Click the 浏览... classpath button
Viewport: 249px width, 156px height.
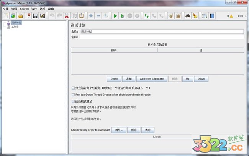(119, 130)
